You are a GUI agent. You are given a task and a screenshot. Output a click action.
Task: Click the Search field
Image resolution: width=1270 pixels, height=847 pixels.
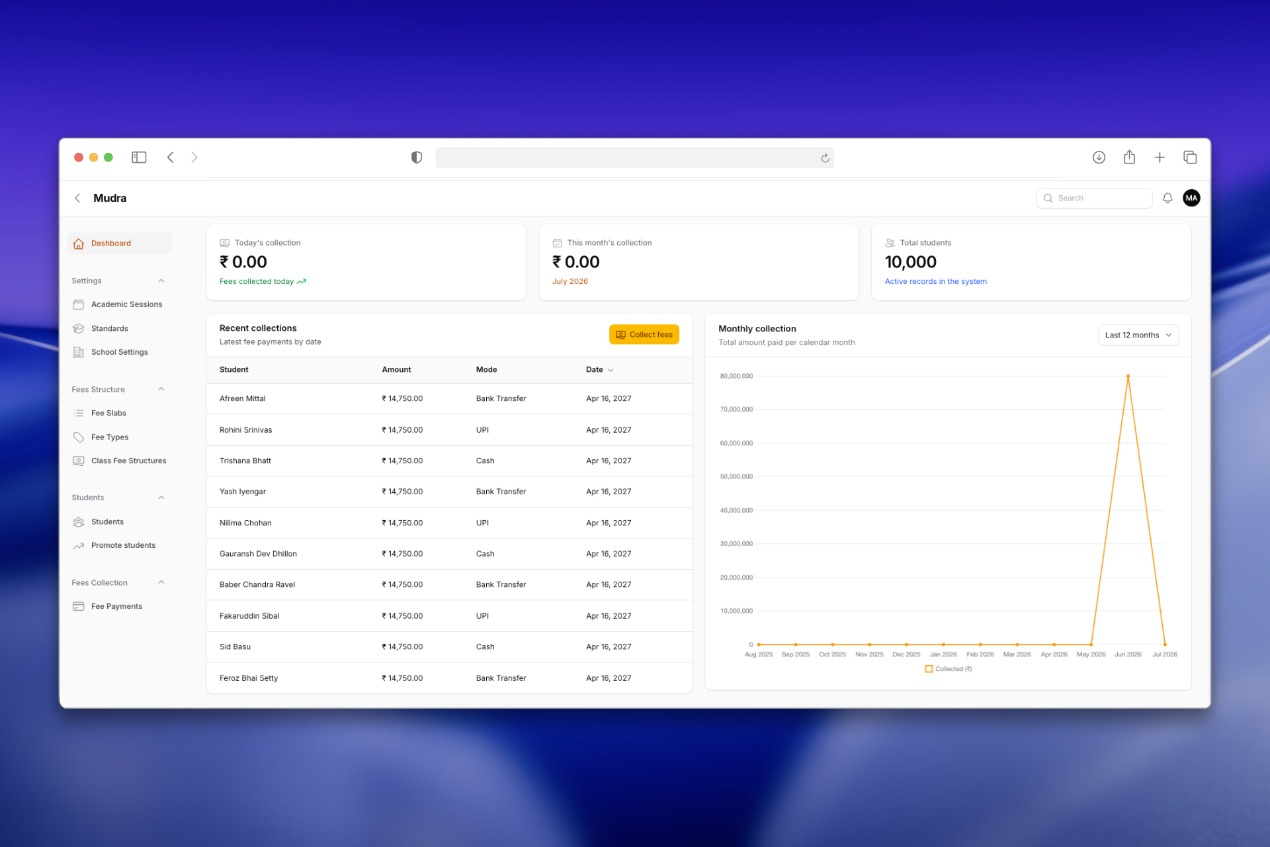pyautogui.click(x=1094, y=198)
